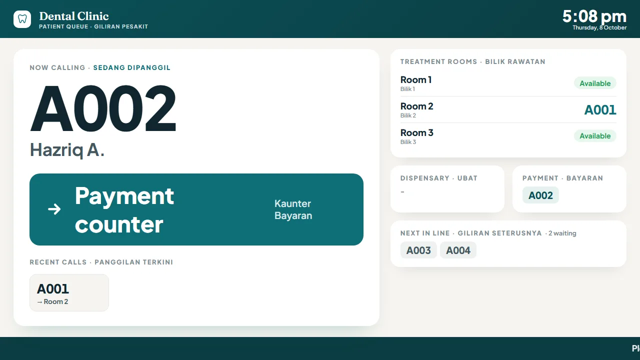Click the Patient Queue · Giliran Pesakit subtitle
Image resolution: width=640 pixels, height=360 pixels.
click(93, 26)
